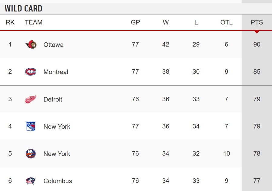Screen dimensions: 272x191
Task: Click the Montreal Canadiens logo
Action: click(x=31, y=72)
